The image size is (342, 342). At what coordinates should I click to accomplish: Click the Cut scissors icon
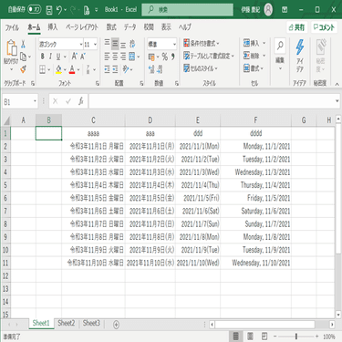23,45
